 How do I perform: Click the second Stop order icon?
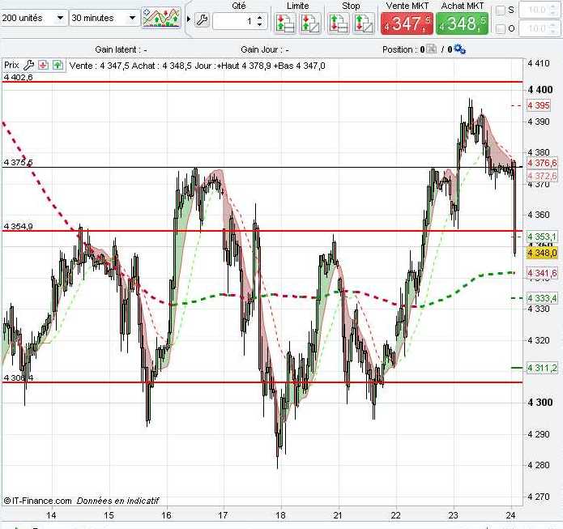pos(364,23)
